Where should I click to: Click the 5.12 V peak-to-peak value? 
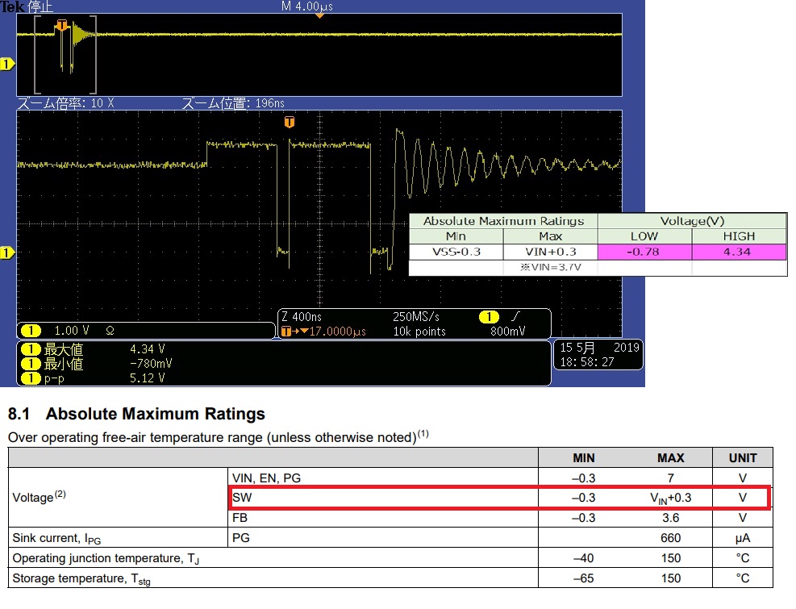click(148, 377)
